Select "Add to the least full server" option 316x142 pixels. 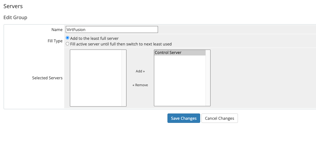(x=68, y=38)
